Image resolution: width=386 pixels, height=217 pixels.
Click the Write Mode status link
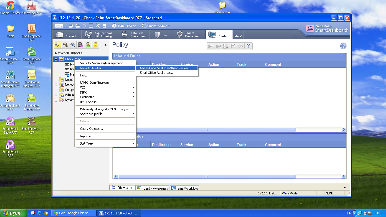click(289, 193)
